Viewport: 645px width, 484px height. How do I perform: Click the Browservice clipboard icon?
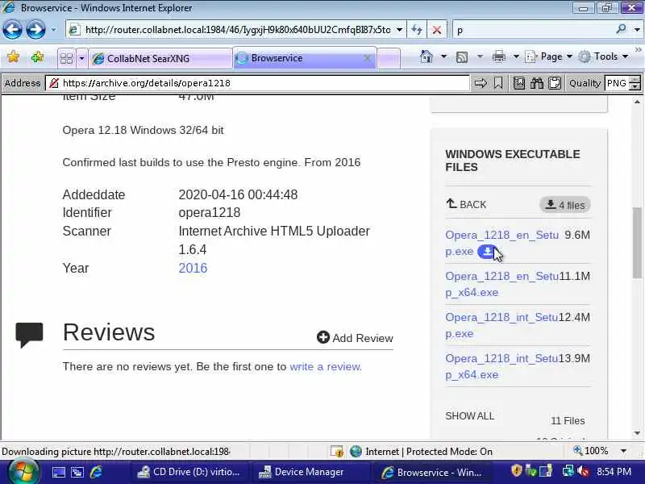pos(555,83)
